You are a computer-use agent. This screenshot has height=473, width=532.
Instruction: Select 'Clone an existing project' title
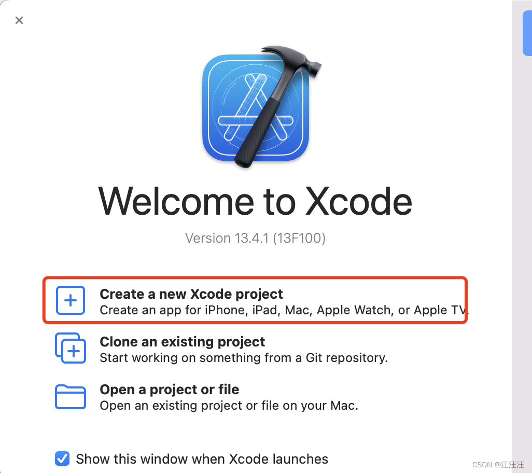pyautogui.click(x=182, y=342)
